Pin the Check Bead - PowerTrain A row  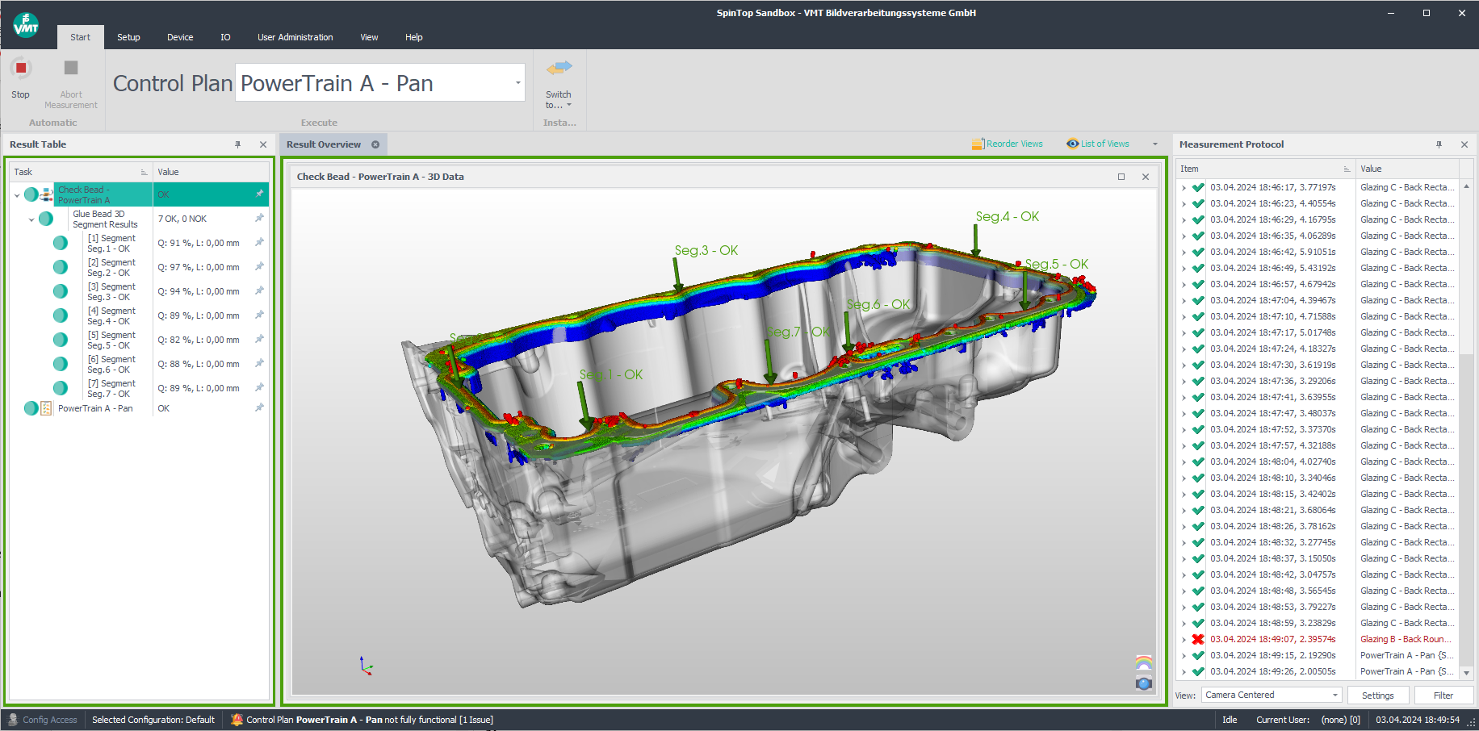pyautogui.click(x=259, y=194)
